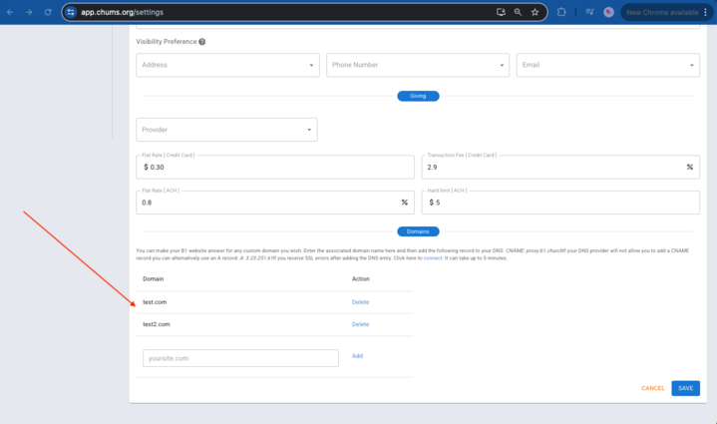This screenshot has height=424, width=717.
Task: Expand the Phone Number visibility dropdown
Action: pos(418,65)
